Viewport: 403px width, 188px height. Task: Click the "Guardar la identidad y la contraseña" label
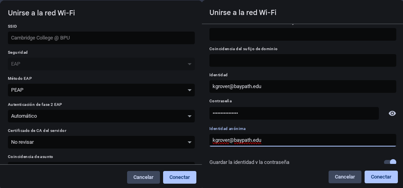[x=249, y=162]
